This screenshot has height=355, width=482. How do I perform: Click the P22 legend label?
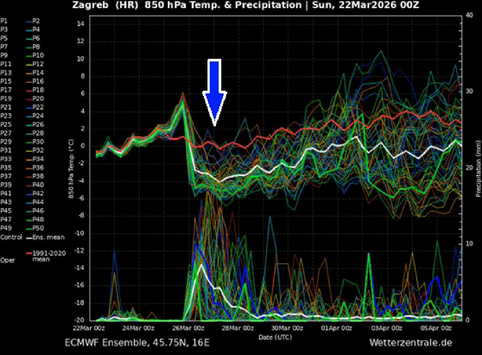38,107
